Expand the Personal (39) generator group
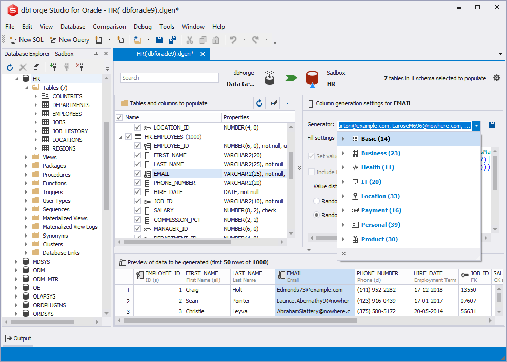The height and width of the screenshot is (362, 507). pyautogui.click(x=343, y=225)
